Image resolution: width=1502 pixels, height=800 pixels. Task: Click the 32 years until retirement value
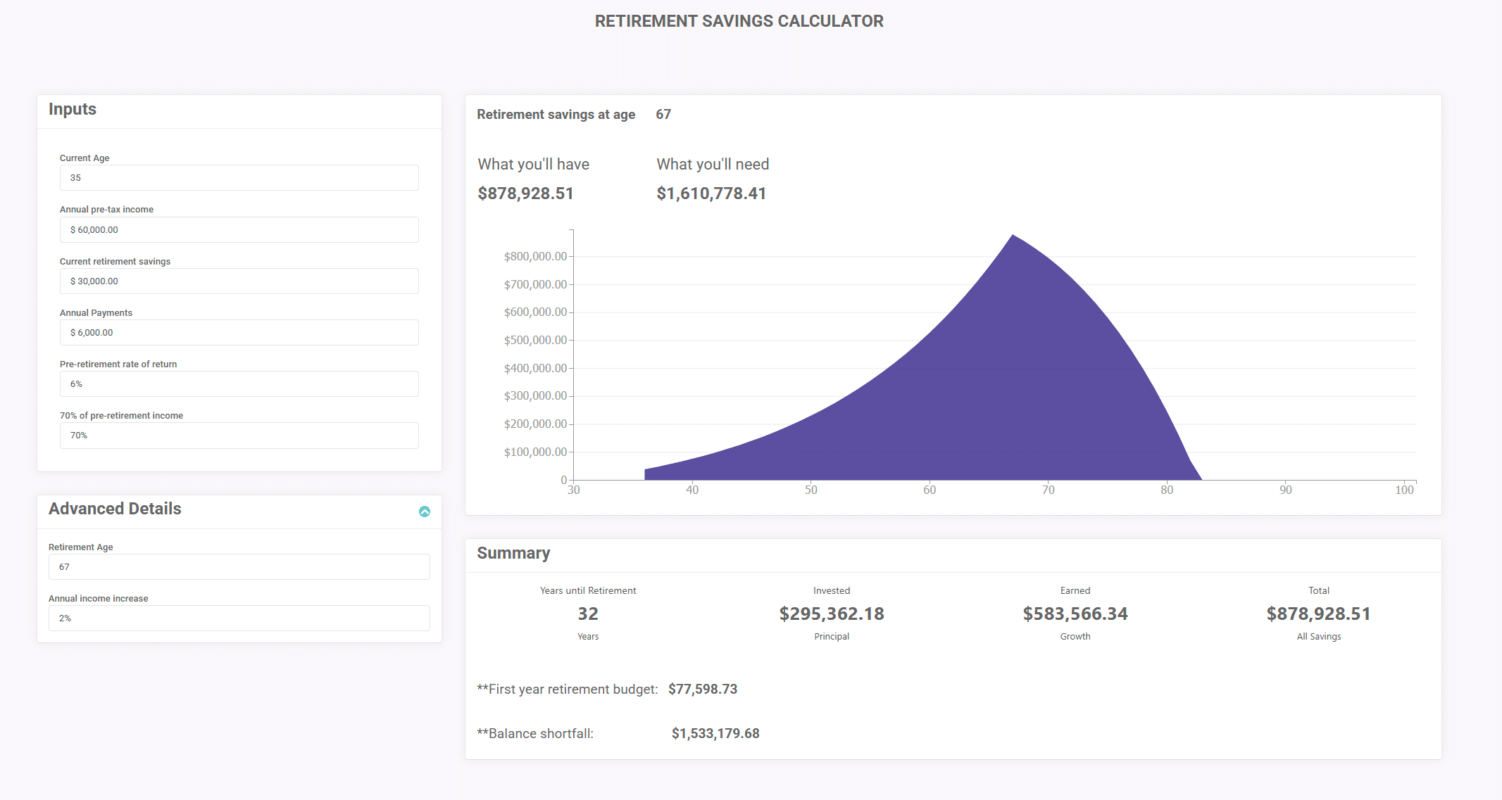point(588,614)
